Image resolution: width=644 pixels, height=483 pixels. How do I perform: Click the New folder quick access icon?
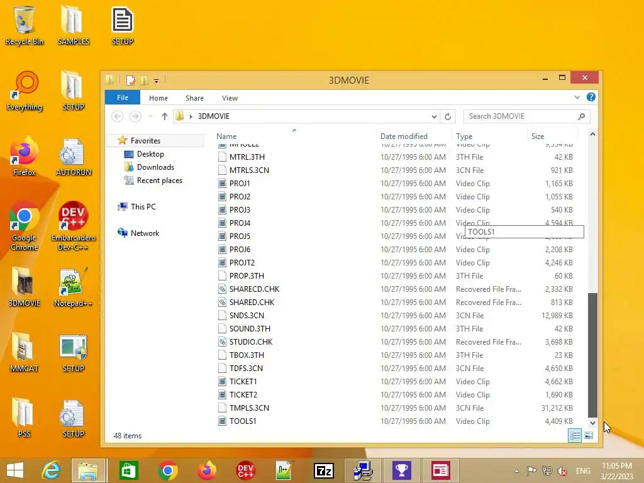click(144, 80)
